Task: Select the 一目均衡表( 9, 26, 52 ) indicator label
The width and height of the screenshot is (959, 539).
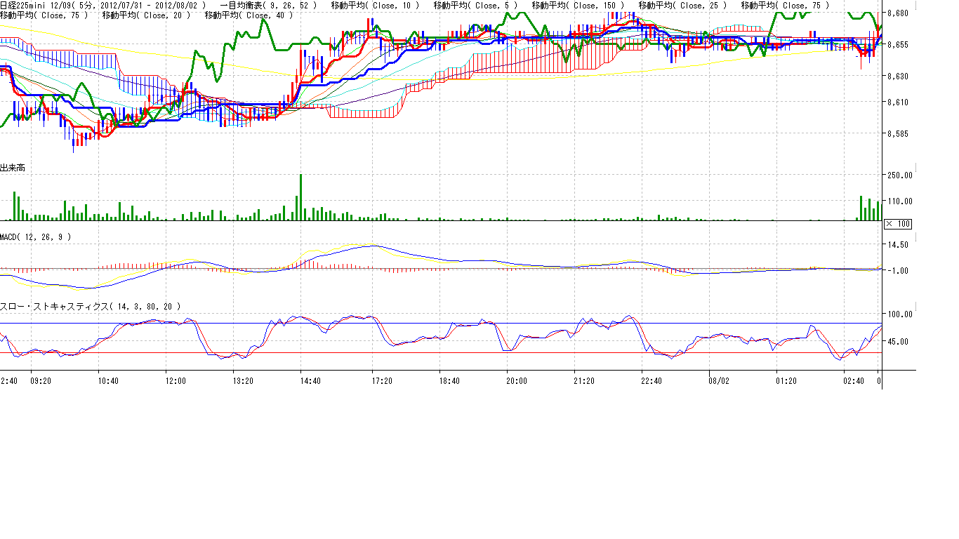Action: 268,6
